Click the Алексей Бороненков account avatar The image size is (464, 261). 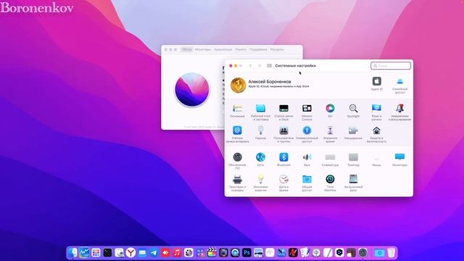click(239, 85)
